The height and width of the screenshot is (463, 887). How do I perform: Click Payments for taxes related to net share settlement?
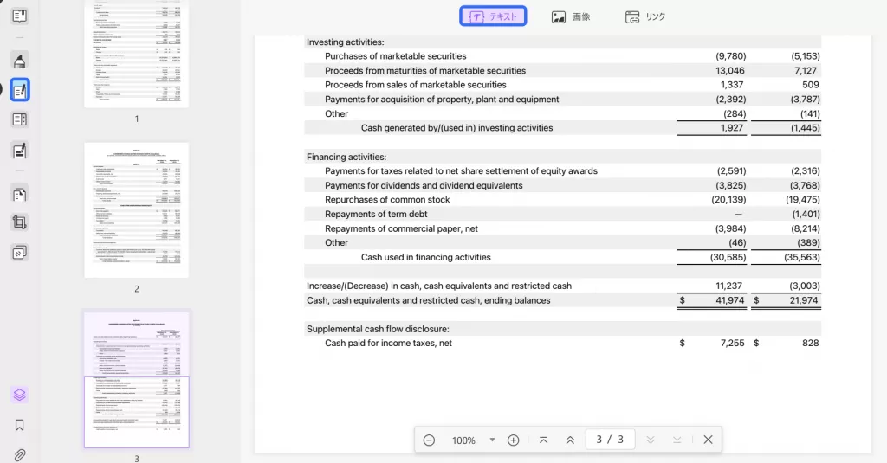(x=461, y=170)
